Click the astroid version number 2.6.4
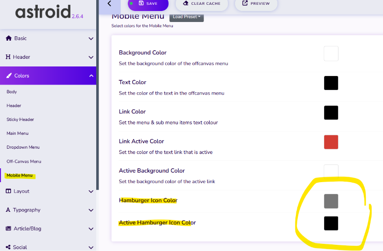The width and height of the screenshot is (383, 251). [x=78, y=16]
